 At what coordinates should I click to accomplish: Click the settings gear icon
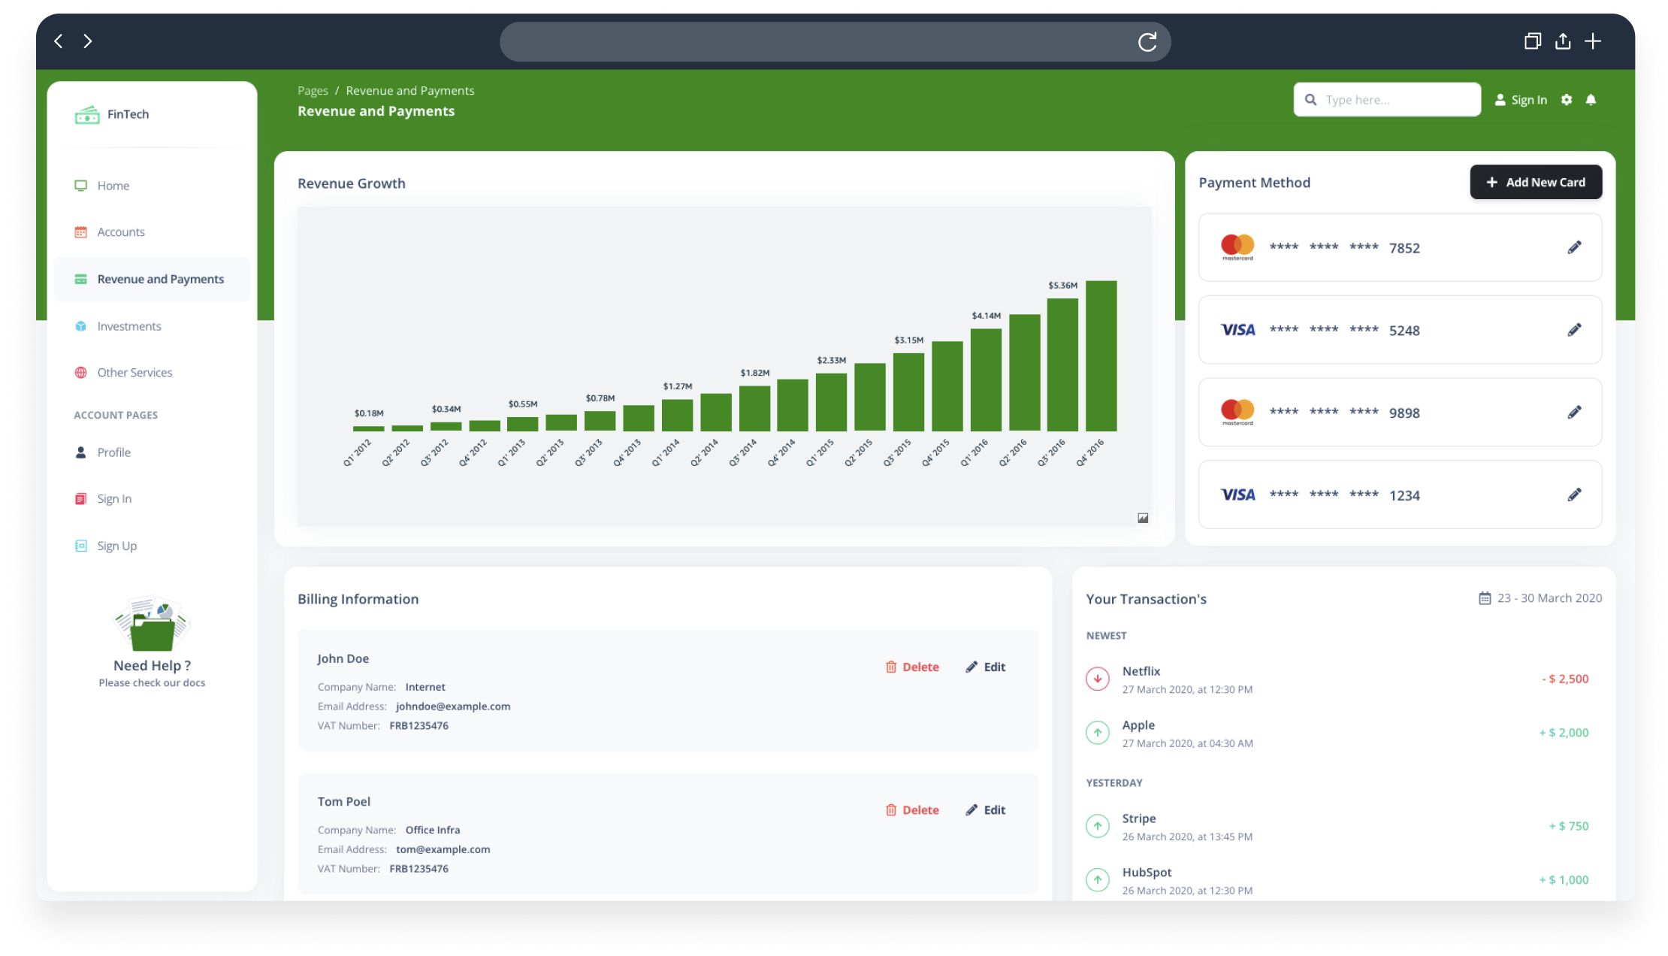[1566, 100]
